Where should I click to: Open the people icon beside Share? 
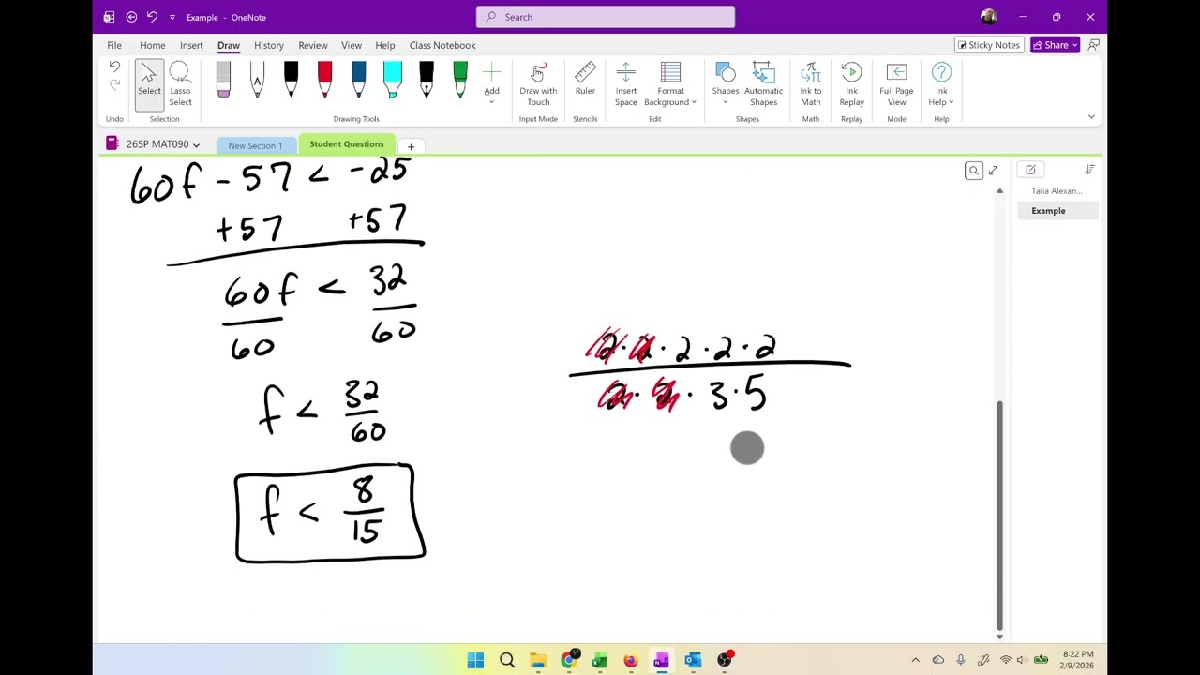click(x=1093, y=45)
